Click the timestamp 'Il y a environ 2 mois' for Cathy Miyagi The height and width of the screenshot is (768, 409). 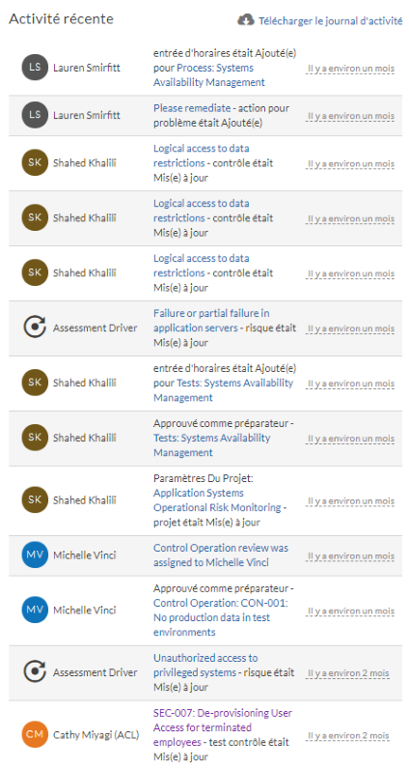[x=347, y=735]
